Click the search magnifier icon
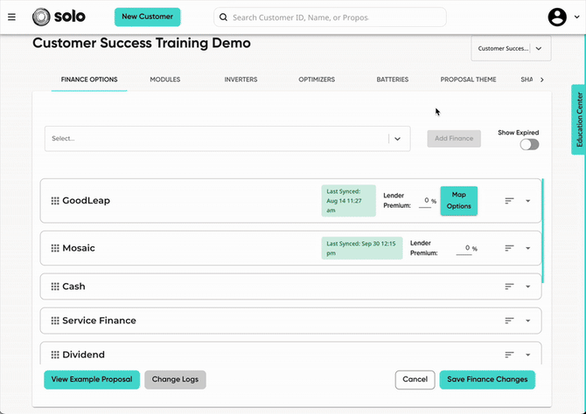This screenshot has height=414, width=586. pos(224,17)
